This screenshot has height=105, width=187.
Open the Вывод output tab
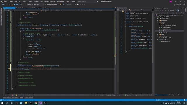coord(21,97)
